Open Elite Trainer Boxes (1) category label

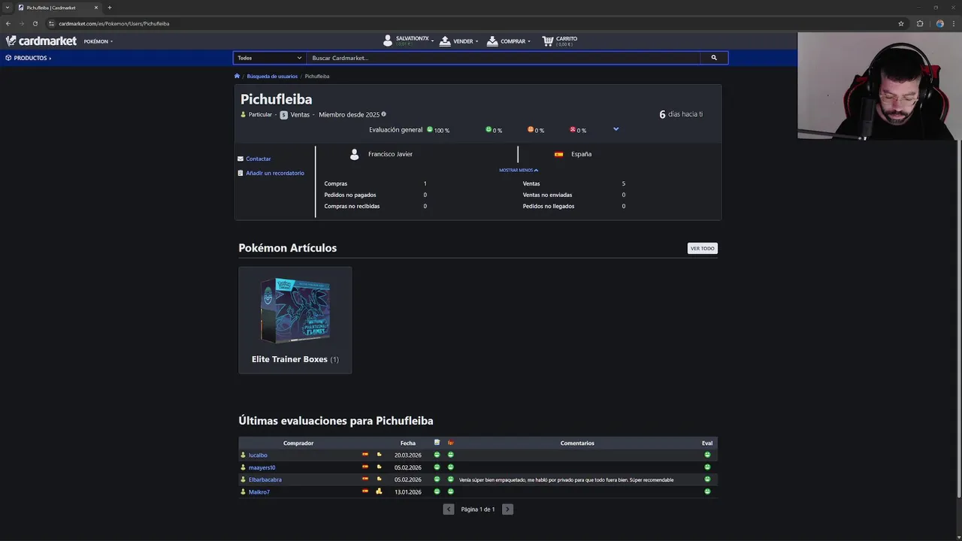point(295,359)
